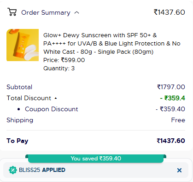This screenshot has height=182, width=193.
Task: Remove the BLISS25 coupon with X
Action: point(179,170)
